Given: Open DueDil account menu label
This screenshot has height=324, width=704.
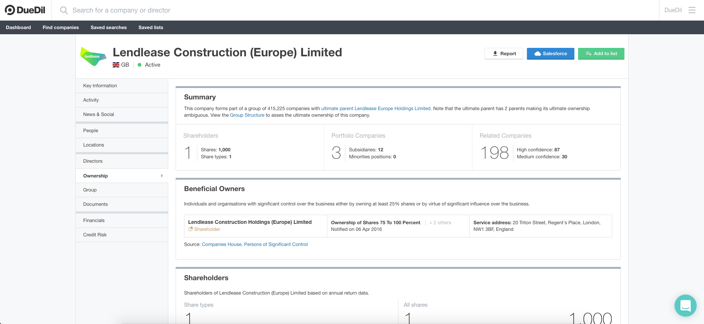Looking at the screenshot, I should (673, 10).
